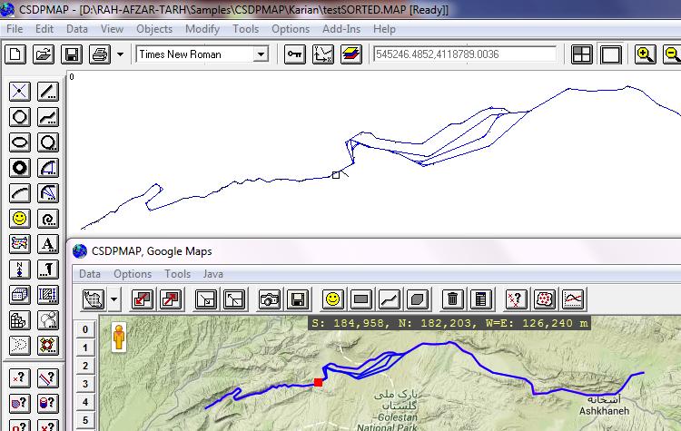The height and width of the screenshot is (431, 681).
Task: Open Java menu in Google Maps window
Action: pos(212,274)
